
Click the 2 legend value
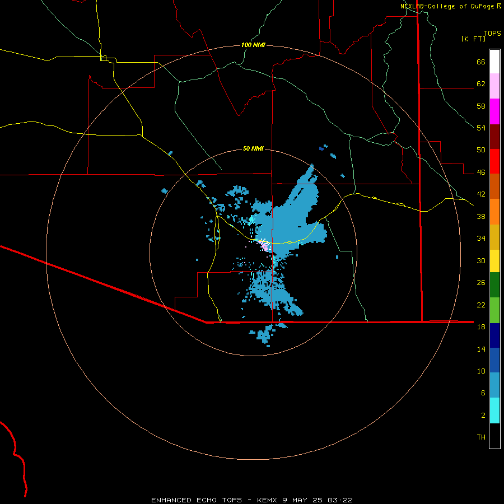click(x=483, y=416)
